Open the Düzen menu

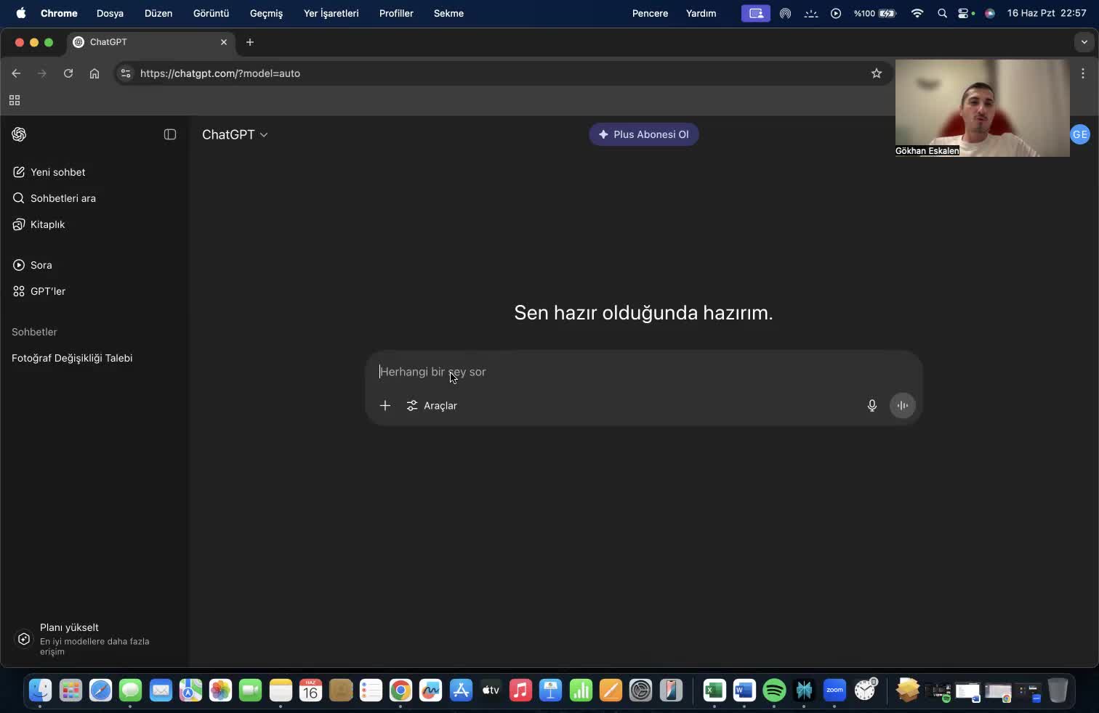click(158, 13)
